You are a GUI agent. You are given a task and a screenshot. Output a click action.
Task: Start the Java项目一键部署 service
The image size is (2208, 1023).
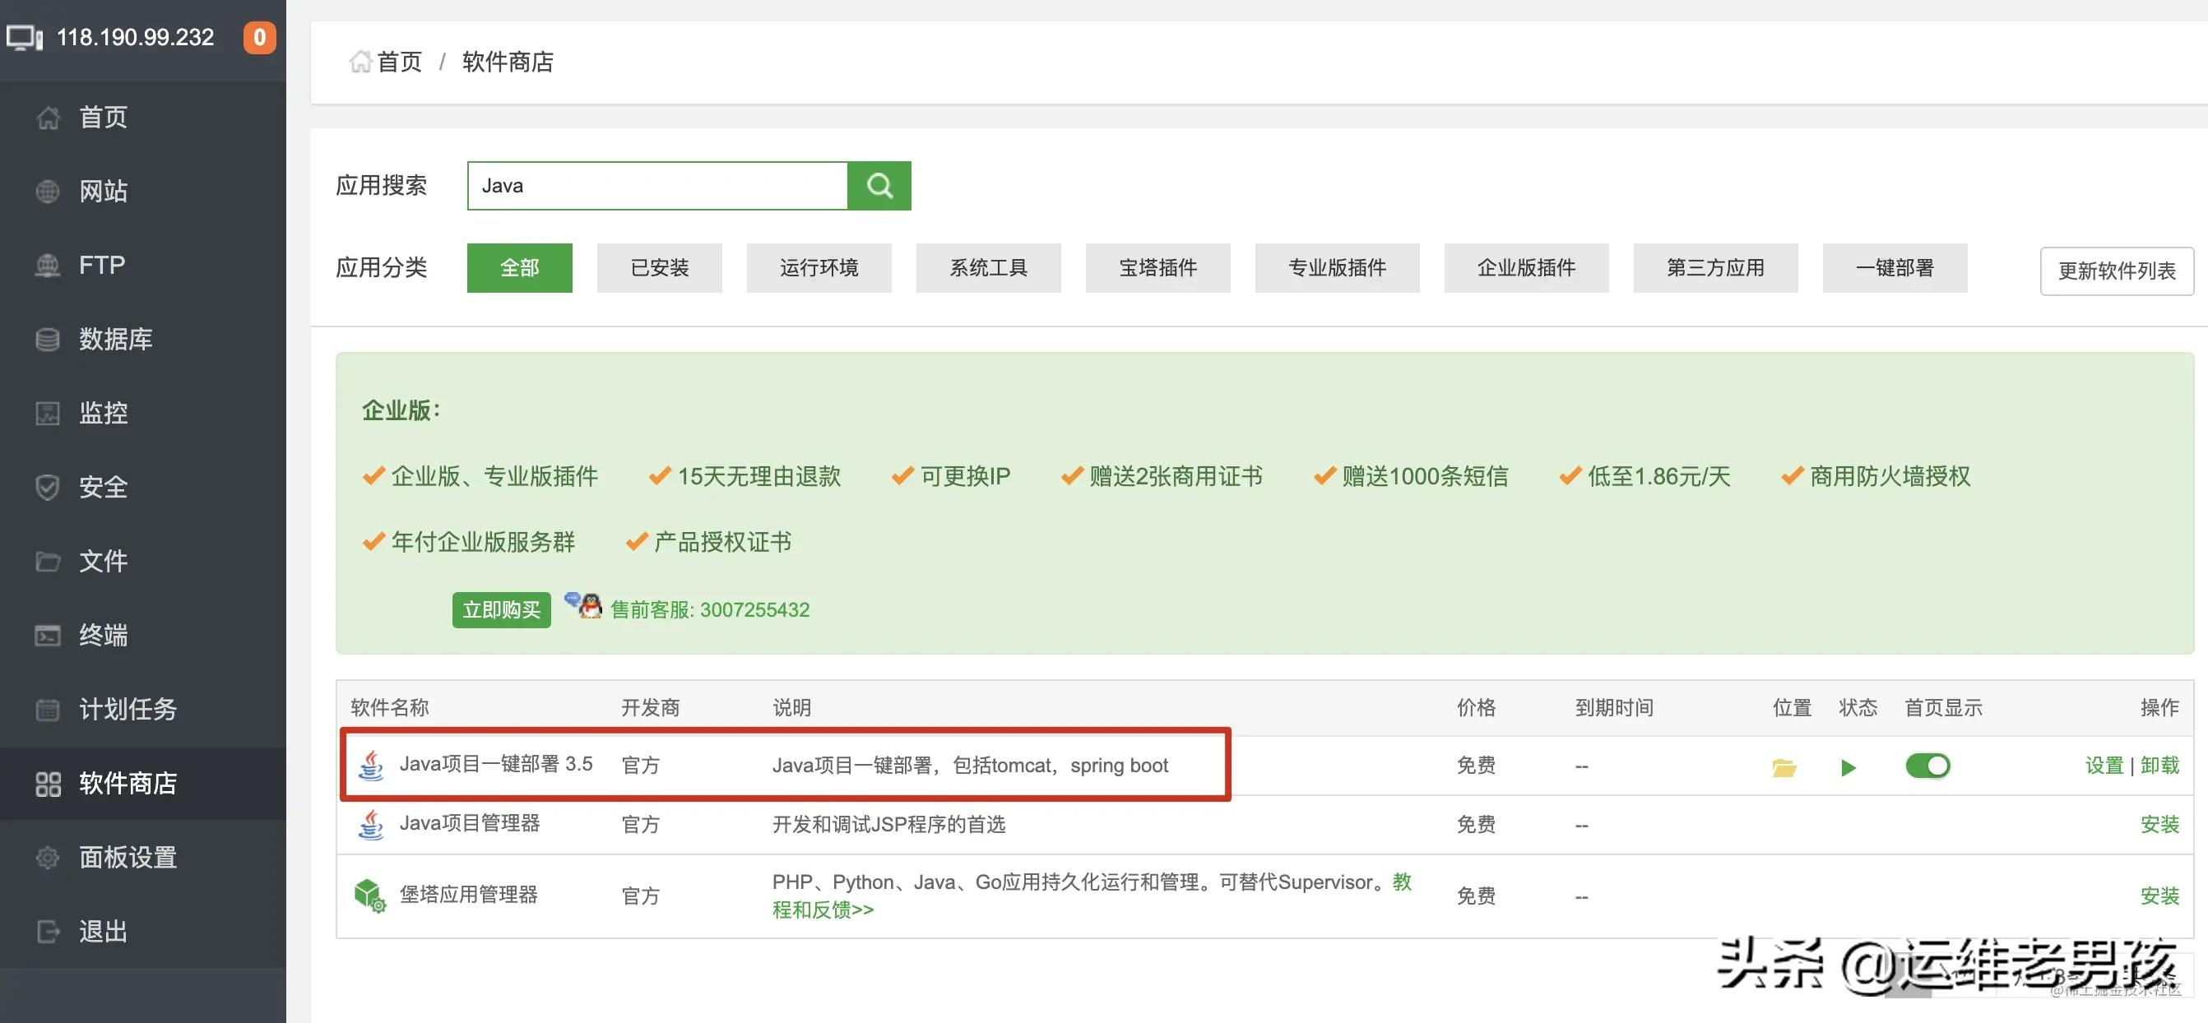tap(1849, 768)
